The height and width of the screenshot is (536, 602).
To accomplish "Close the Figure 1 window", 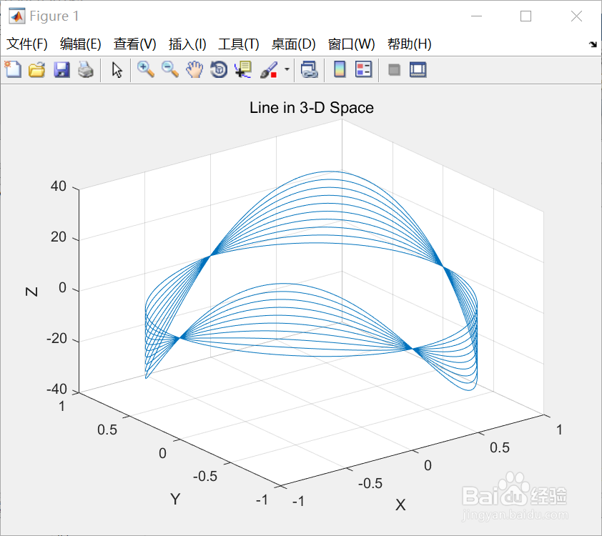I will click(x=576, y=16).
